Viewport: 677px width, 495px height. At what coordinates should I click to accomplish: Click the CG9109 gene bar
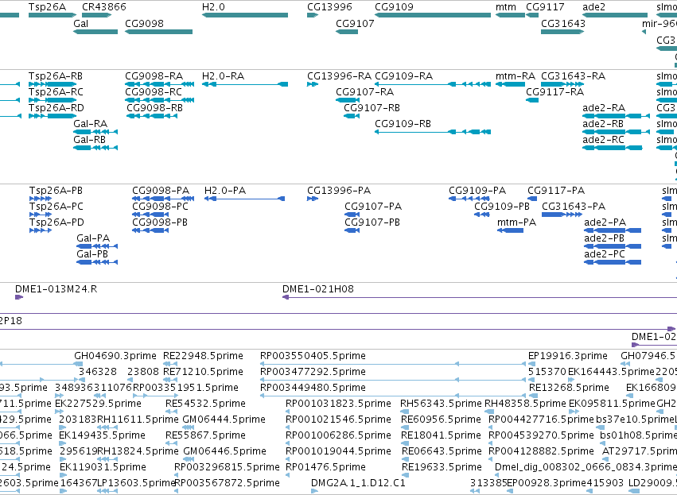pyautogui.click(x=433, y=15)
